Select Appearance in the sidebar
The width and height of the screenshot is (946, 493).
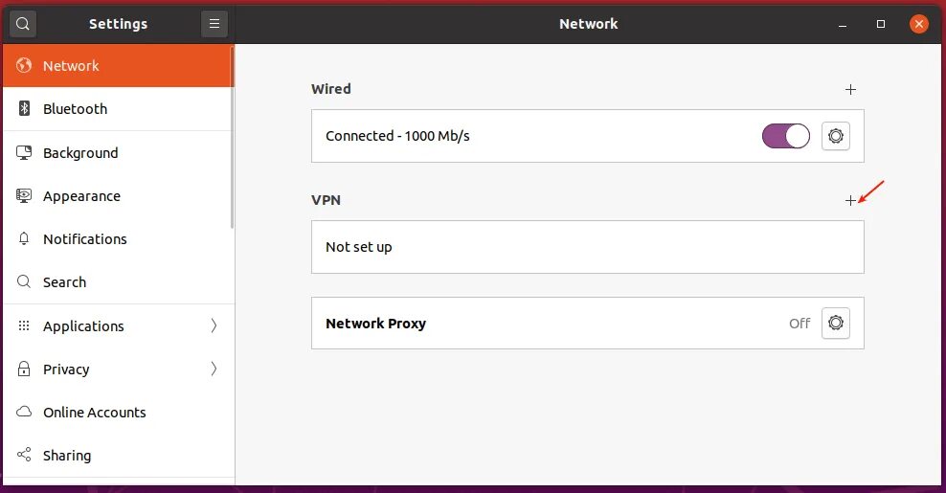tap(81, 196)
